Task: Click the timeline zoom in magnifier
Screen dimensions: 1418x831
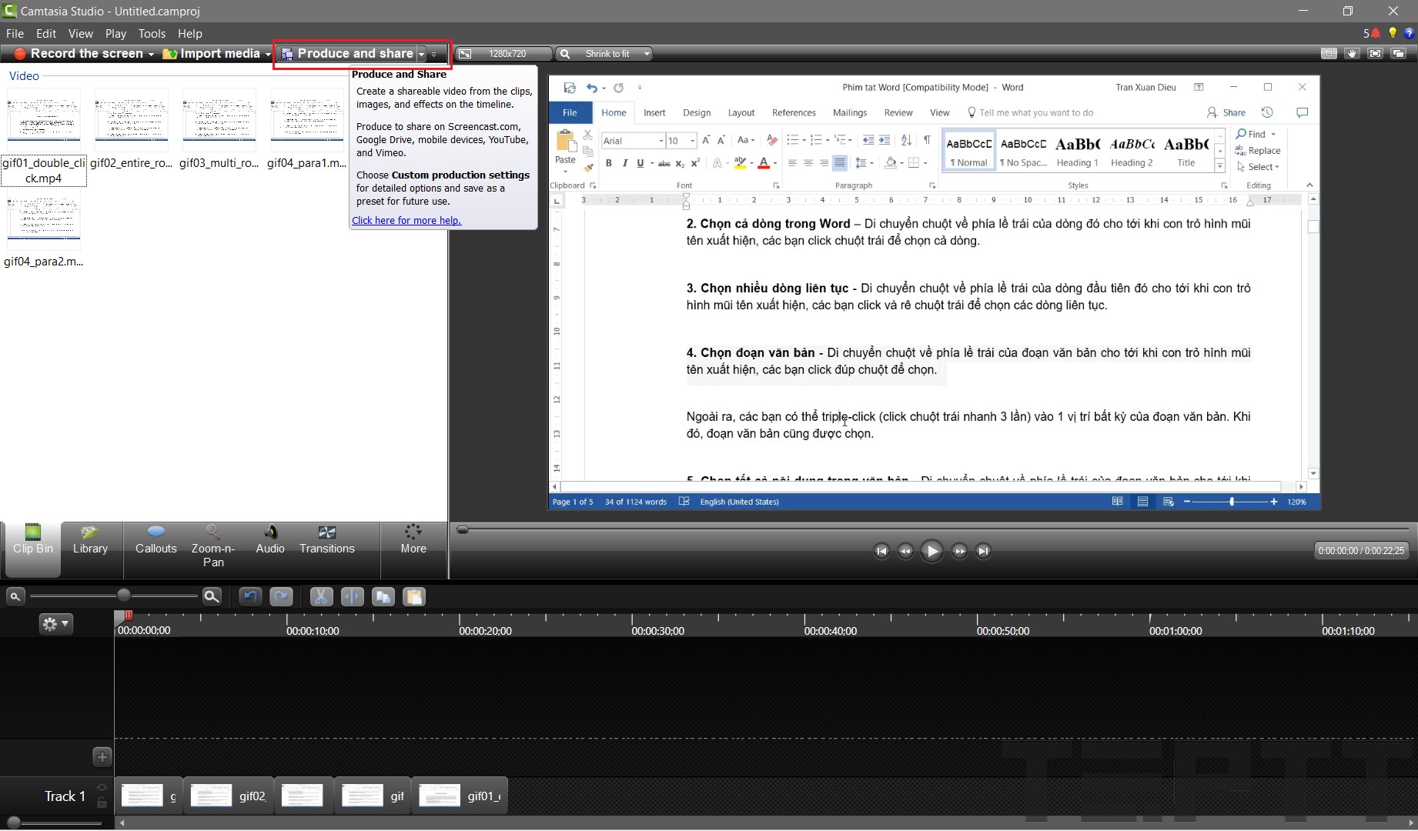Action: coord(212,596)
